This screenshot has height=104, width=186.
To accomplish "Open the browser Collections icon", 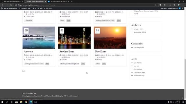I will [174, 5].
